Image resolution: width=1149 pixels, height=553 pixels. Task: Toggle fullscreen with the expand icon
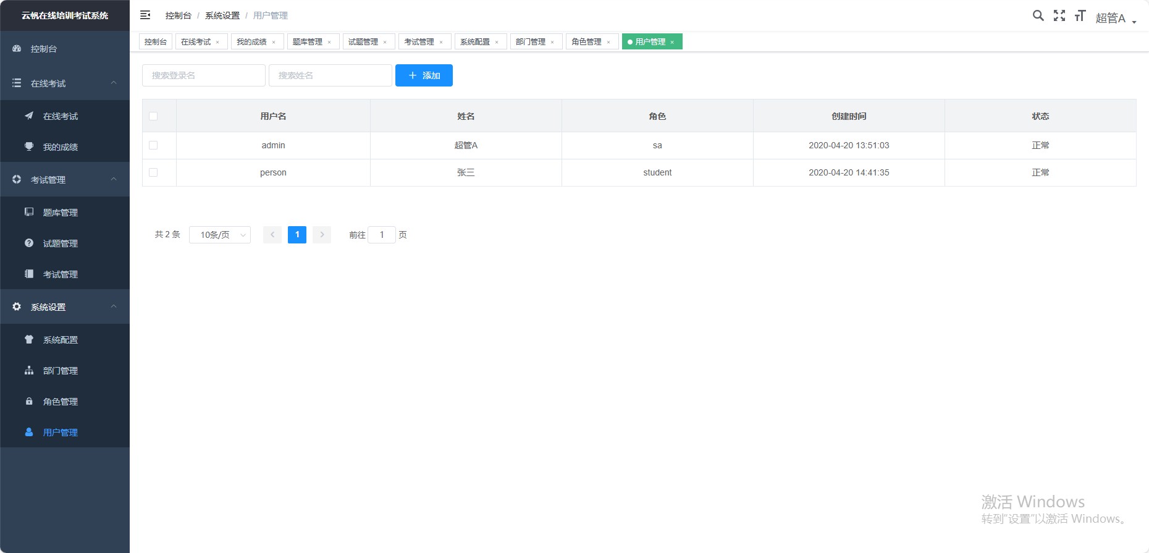point(1059,15)
